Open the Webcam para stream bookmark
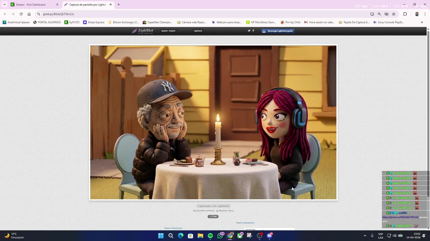Viewport: 430px width, 241px height. [x=226, y=22]
